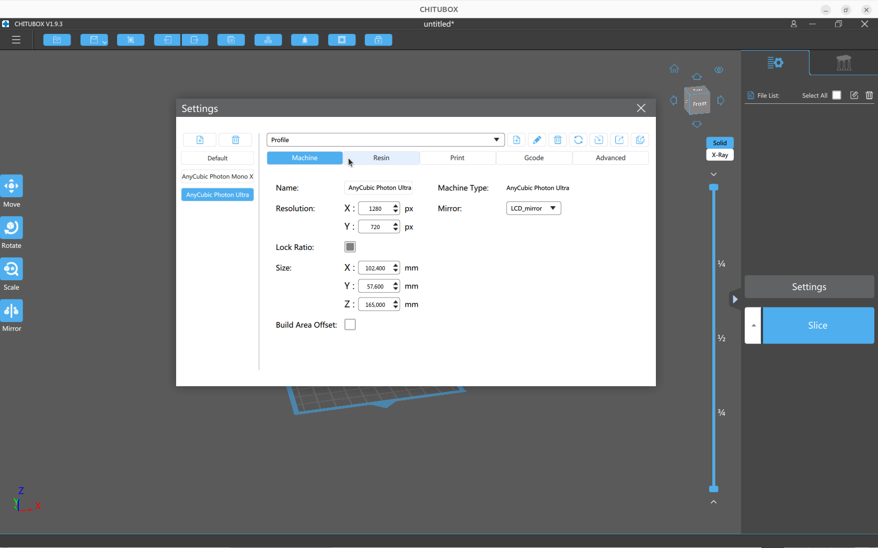Click the view cube down arrow
Viewport: 878px width, 548px height.
click(697, 124)
